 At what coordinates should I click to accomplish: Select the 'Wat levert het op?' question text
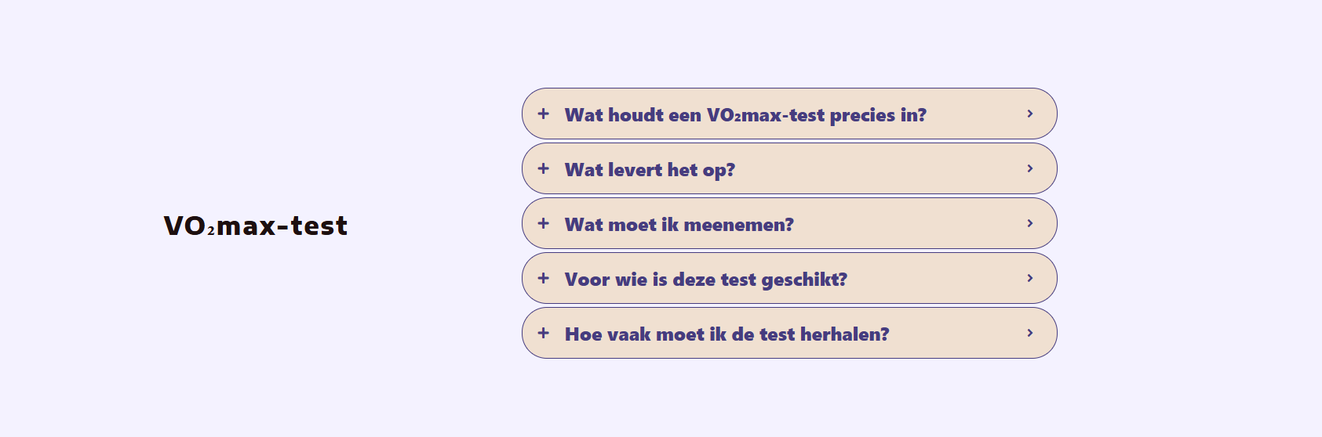coord(650,170)
